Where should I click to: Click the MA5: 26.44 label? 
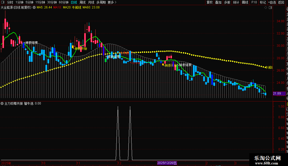44,8
